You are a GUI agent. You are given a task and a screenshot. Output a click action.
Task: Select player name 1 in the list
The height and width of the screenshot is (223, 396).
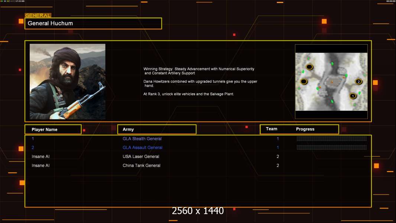(x=33, y=139)
